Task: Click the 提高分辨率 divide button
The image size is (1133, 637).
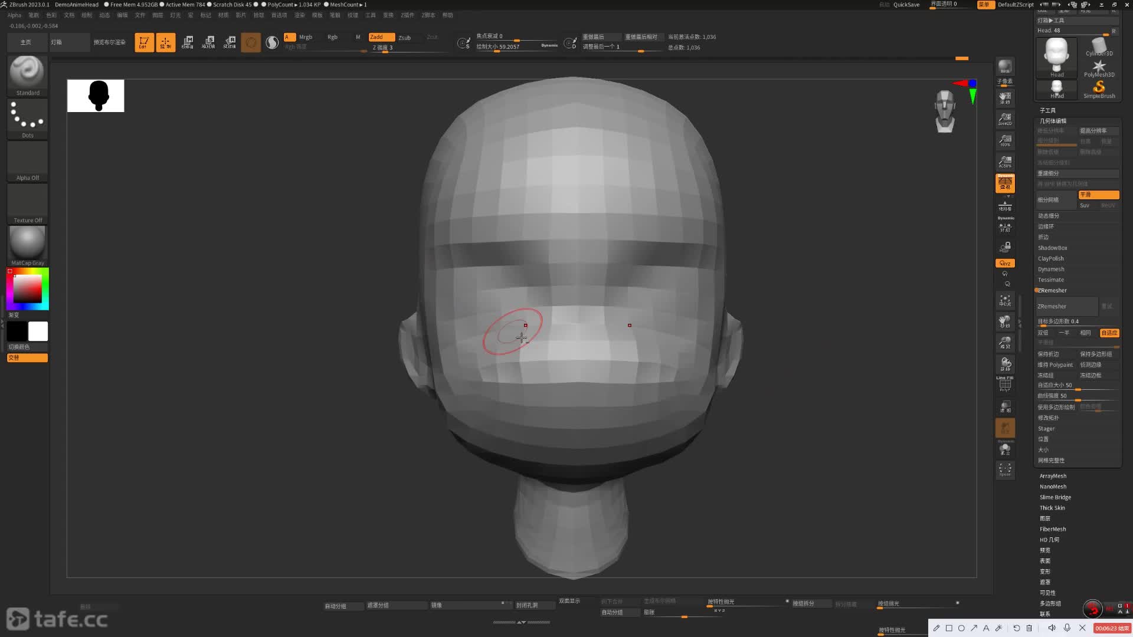Action: [x=1099, y=131]
